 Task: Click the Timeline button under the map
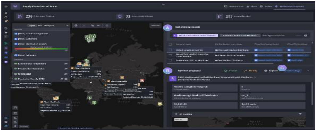(24, 127)
